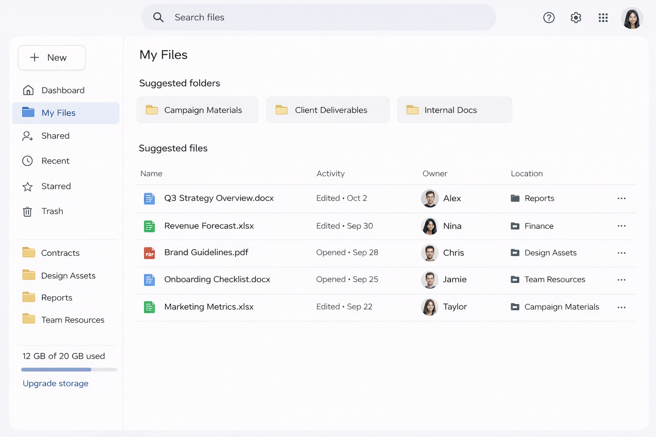The image size is (656, 437).
Task: Open the Recent files section
Action: pyautogui.click(x=55, y=161)
